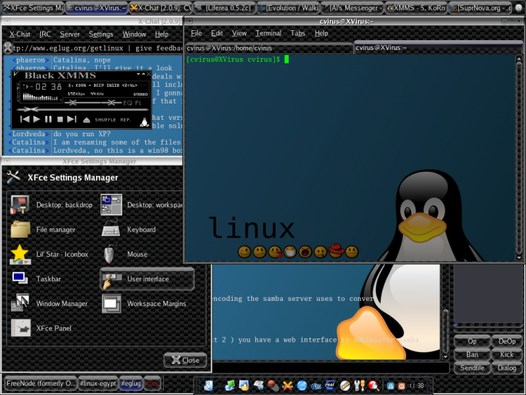
Task: Open the Settings menu in X-Chat
Action: tap(101, 34)
